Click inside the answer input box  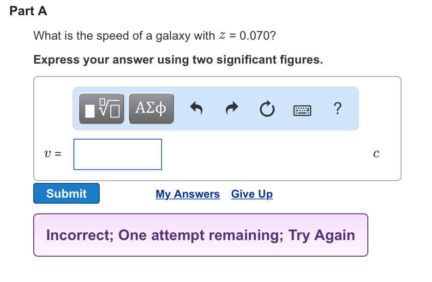(x=117, y=154)
